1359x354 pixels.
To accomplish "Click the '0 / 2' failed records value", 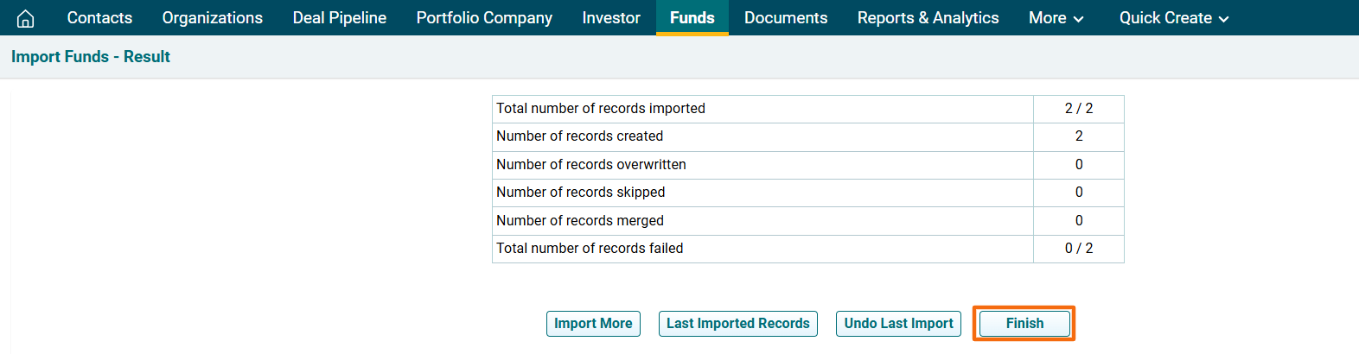I will [1078, 249].
